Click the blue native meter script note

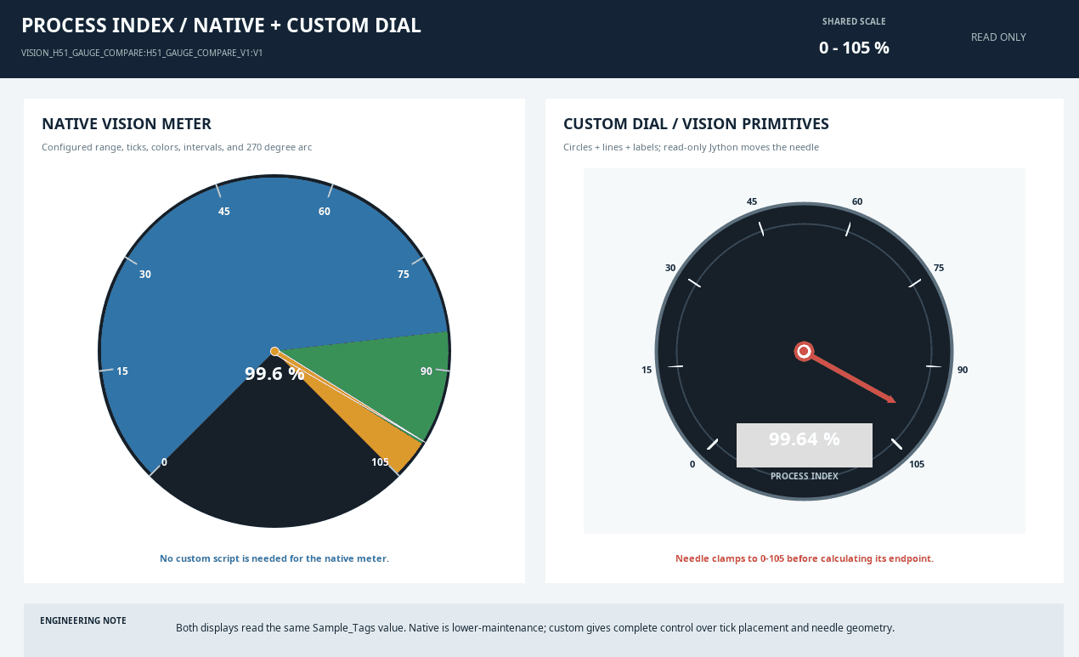[274, 558]
